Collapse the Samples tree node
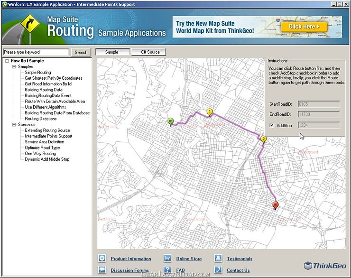Image resolution: width=351 pixels, height=278 pixels. [14, 67]
